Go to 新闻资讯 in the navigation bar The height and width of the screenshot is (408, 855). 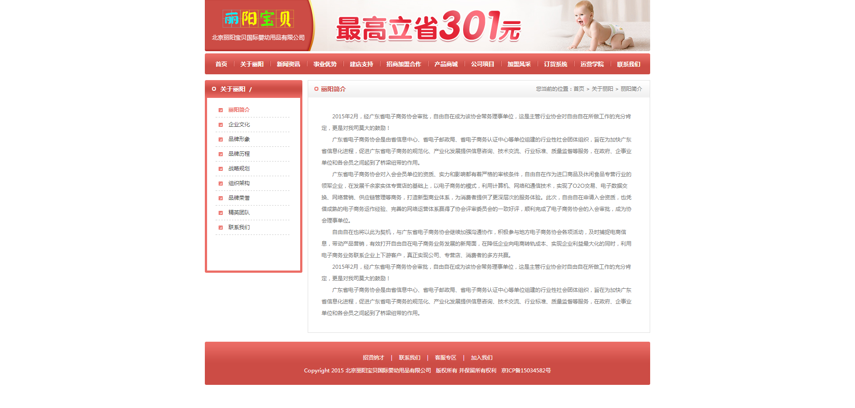[x=288, y=64]
